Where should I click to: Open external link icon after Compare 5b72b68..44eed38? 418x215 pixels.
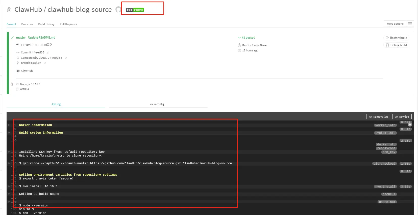tap(65, 58)
